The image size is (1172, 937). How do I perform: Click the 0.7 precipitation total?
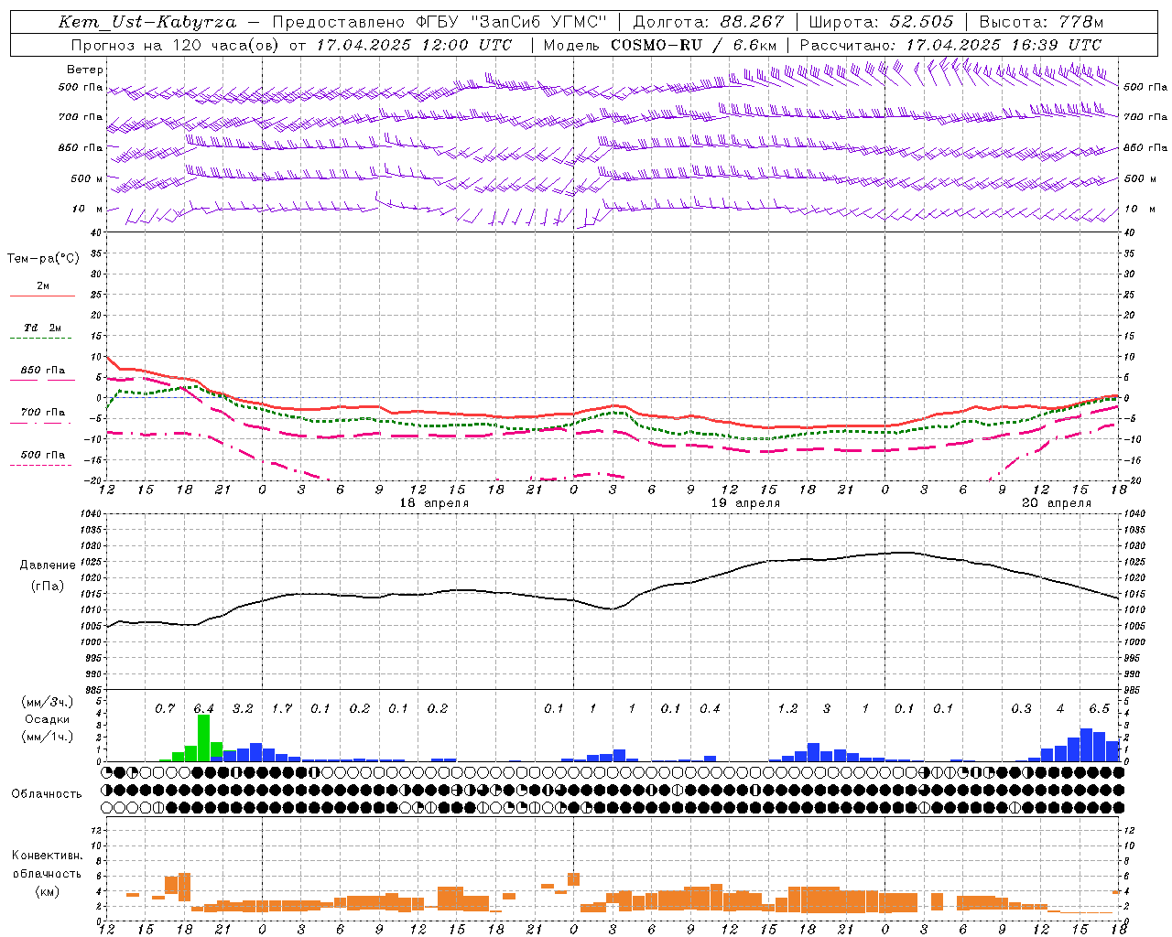[165, 708]
